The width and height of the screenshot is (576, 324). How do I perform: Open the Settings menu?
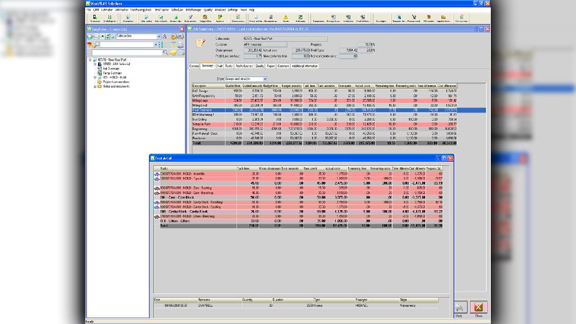pos(233,10)
